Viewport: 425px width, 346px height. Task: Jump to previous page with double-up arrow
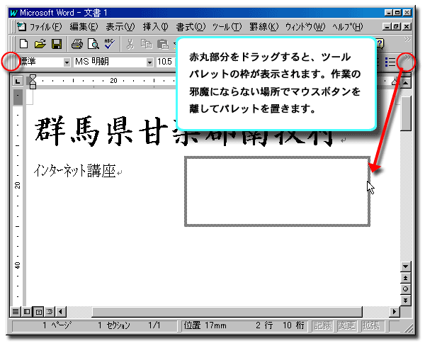coord(405,278)
